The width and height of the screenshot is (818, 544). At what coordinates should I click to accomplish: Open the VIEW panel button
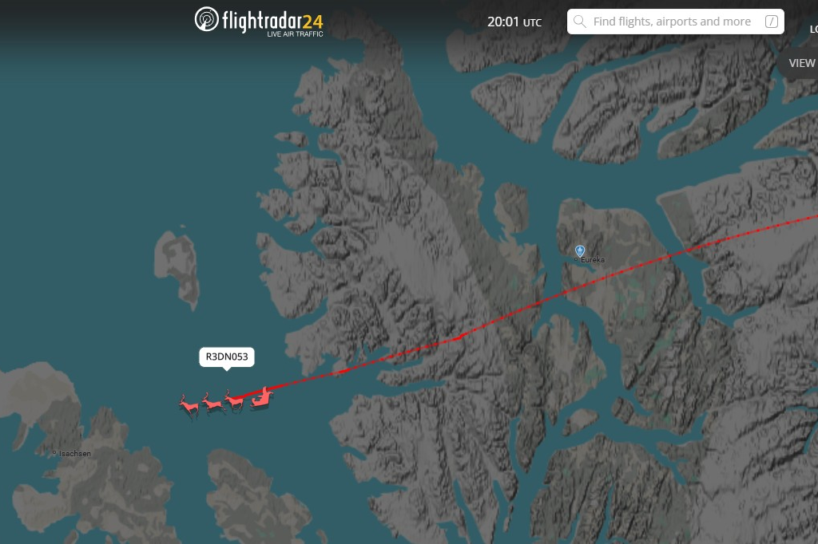(x=800, y=63)
